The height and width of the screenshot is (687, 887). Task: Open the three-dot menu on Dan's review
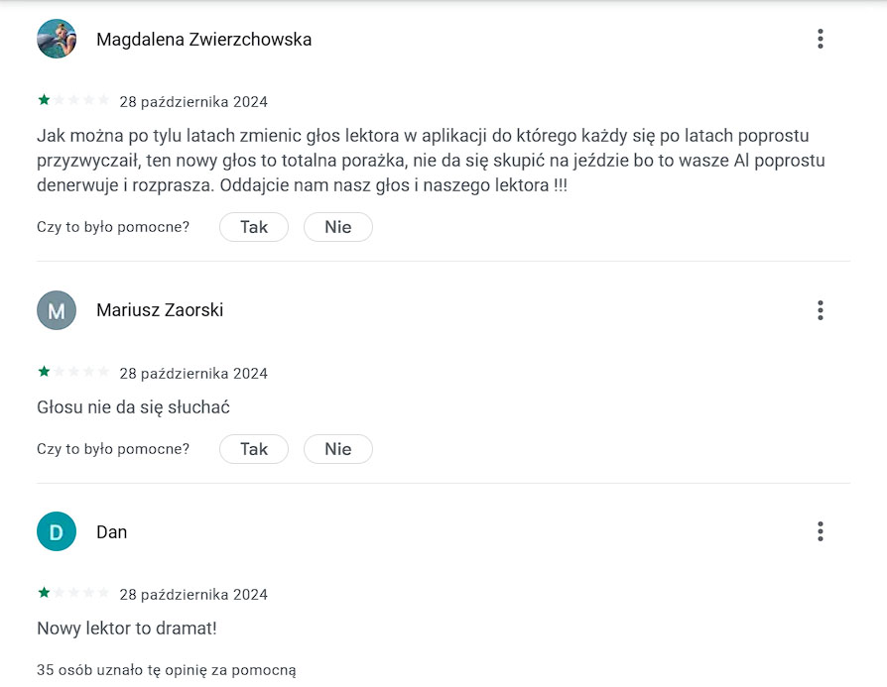pos(820,531)
